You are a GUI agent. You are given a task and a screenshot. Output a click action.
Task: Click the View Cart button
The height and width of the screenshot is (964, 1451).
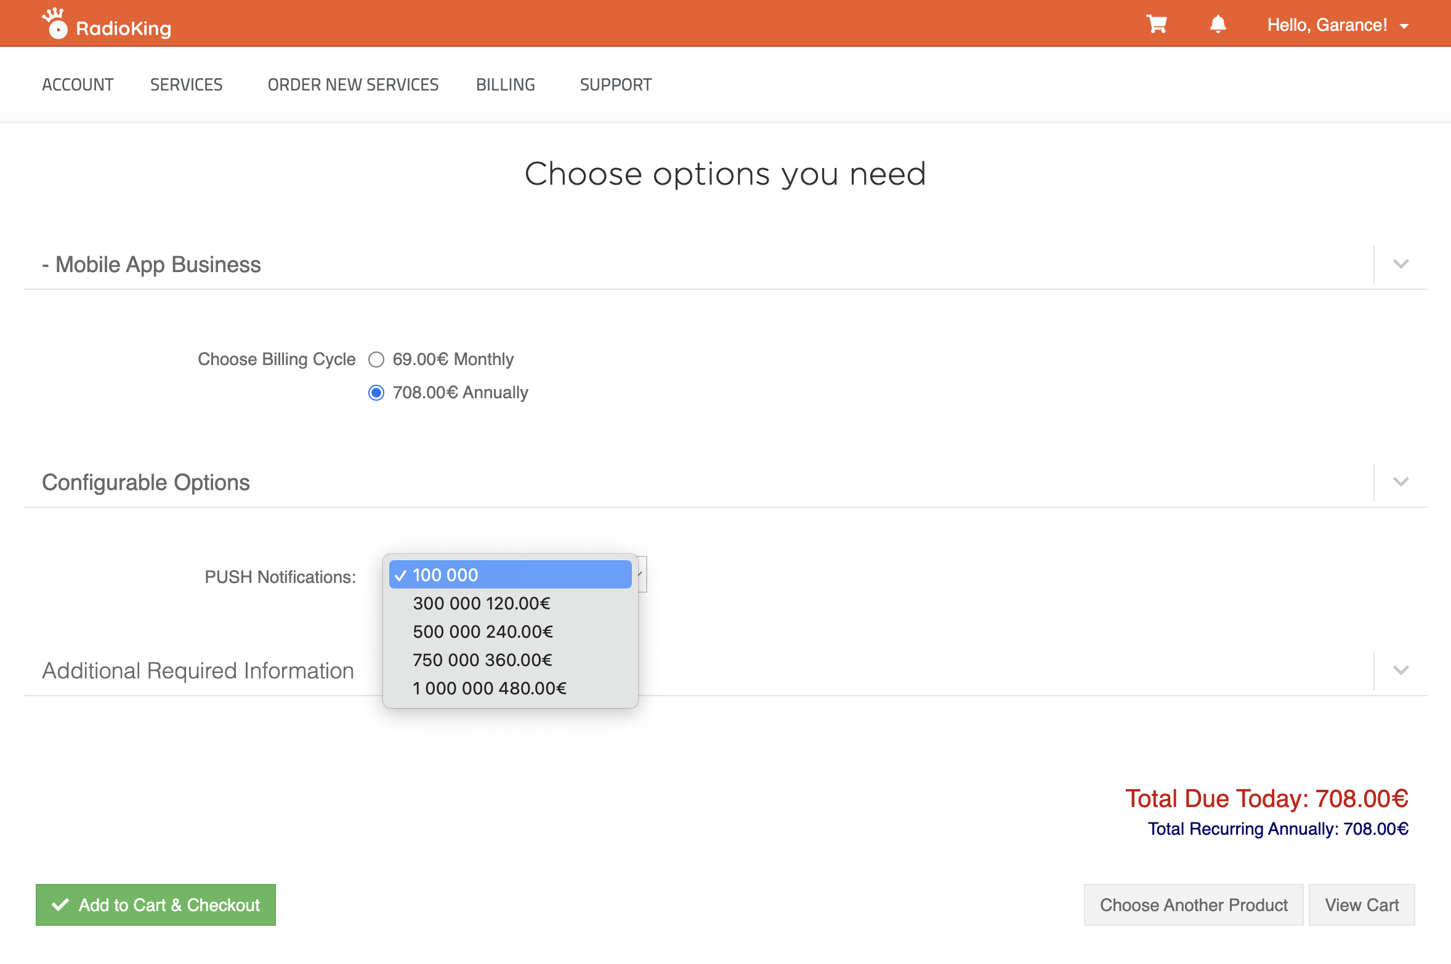1361,905
